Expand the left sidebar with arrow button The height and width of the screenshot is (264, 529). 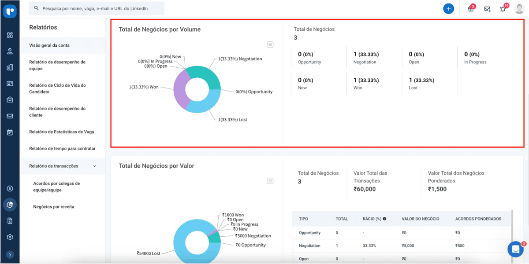tap(10, 254)
